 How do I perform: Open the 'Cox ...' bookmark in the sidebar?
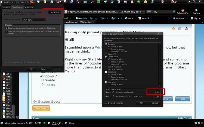[7, 111]
